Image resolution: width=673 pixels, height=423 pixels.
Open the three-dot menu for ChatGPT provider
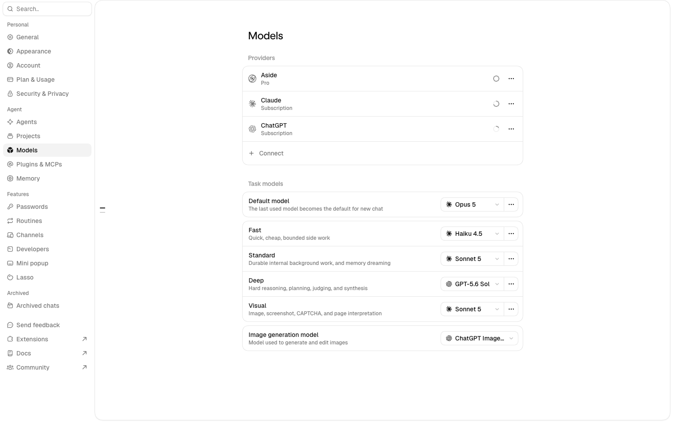[511, 129]
